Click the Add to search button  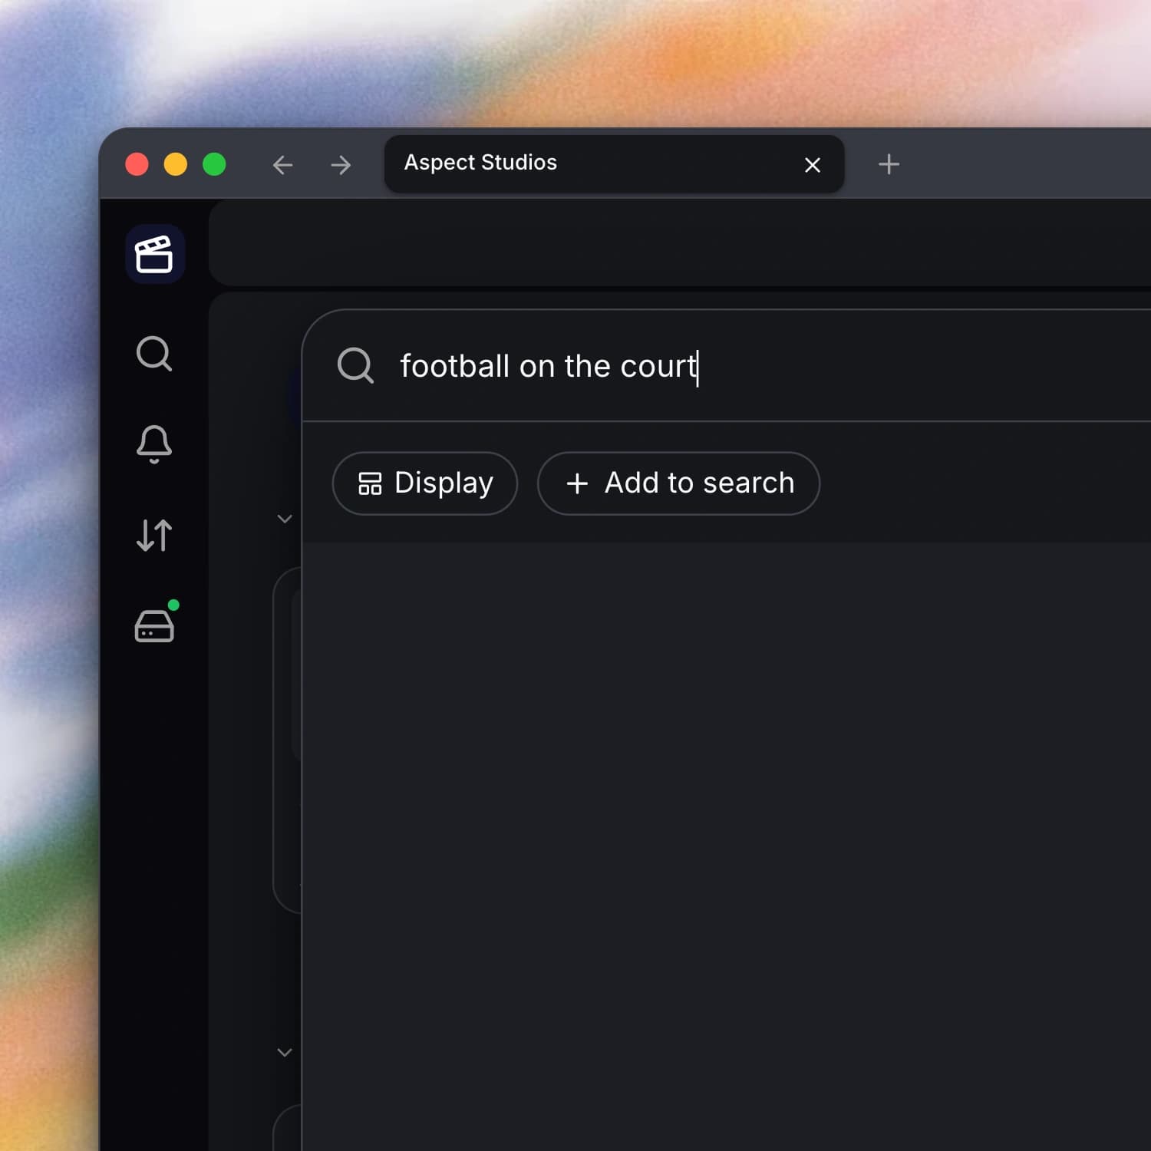[x=678, y=483]
